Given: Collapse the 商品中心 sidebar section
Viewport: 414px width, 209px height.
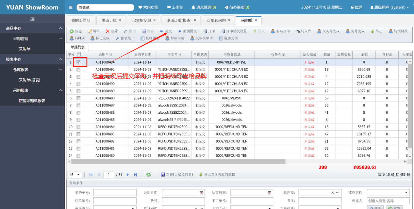Looking at the screenshot, I should point(32,28).
